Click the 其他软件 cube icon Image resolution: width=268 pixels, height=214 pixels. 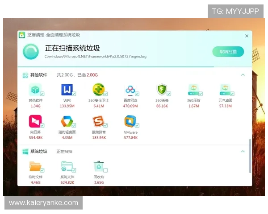click(35, 90)
